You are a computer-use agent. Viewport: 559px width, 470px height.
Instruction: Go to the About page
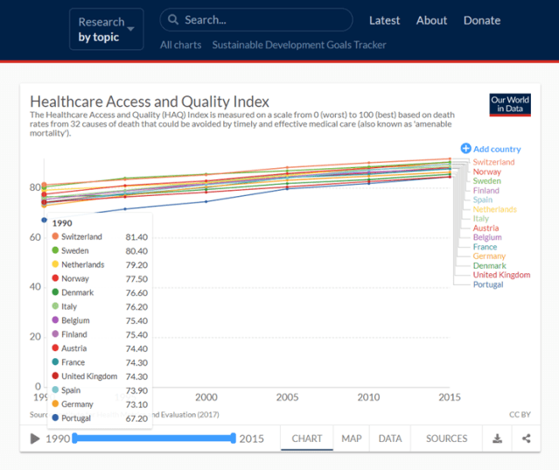[431, 20]
